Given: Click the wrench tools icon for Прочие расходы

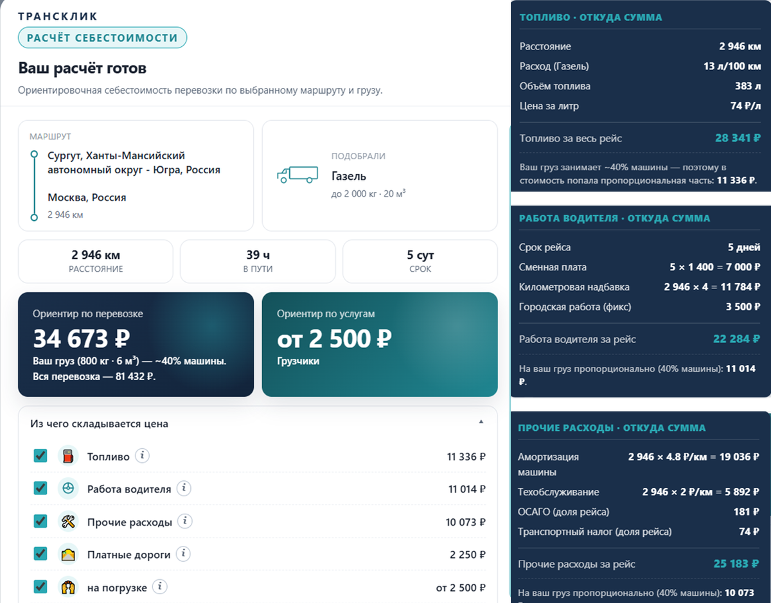Looking at the screenshot, I should 68,521.
